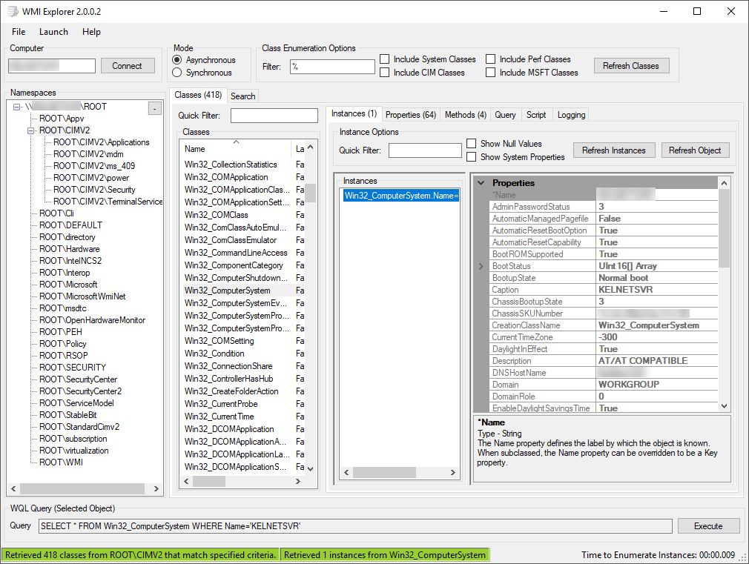Click the WMI Explorer icon in the title bar
The image size is (749, 564).
(11, 11)
